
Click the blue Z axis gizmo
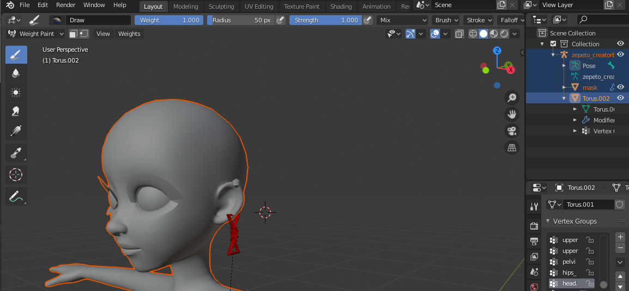(498, 51)
